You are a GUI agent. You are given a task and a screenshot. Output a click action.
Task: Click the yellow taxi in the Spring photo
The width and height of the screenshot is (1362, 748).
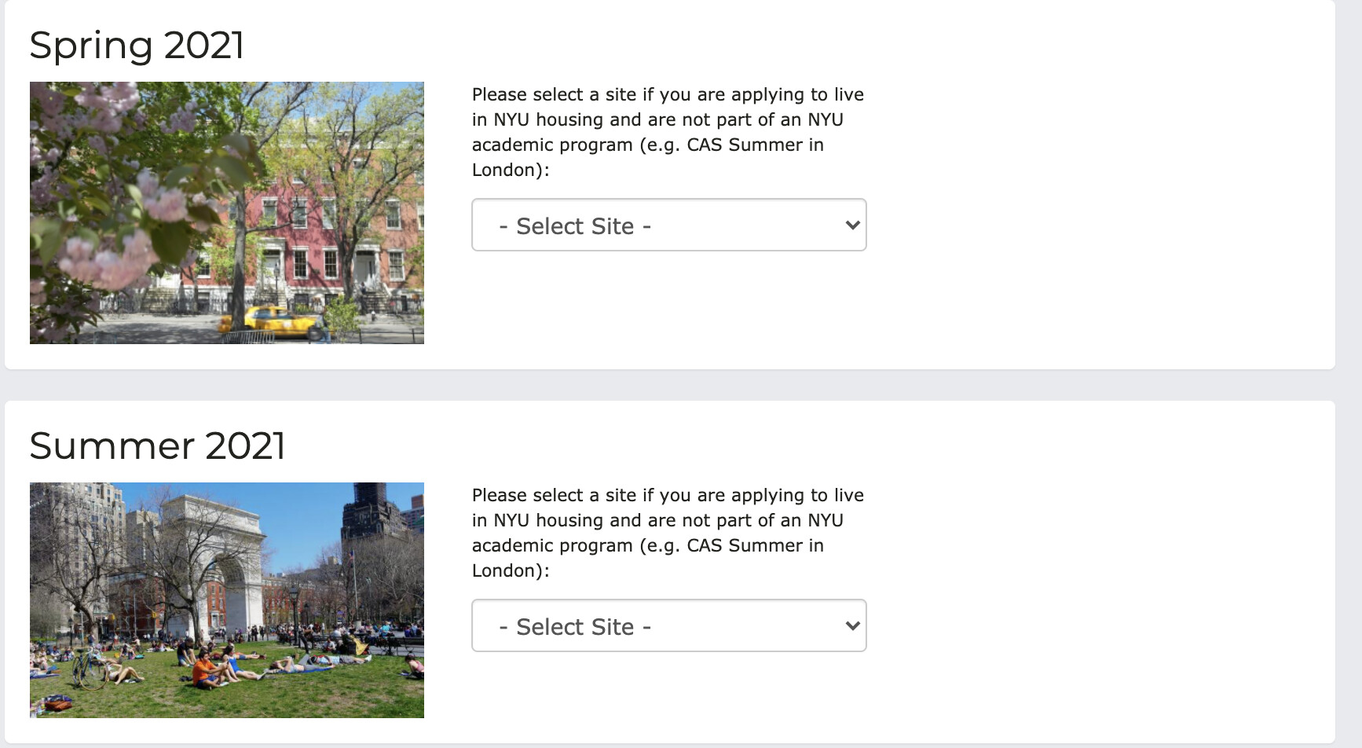point(271,320)
